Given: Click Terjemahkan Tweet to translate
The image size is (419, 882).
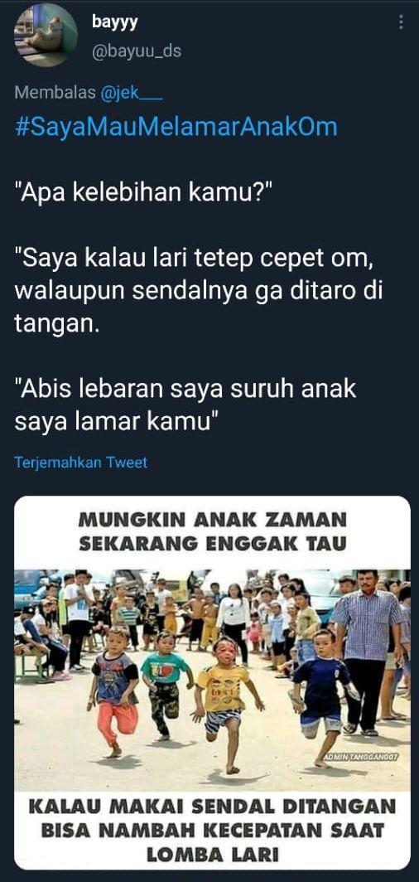Looking at the screenshot, I should click(x=81, y=463).
